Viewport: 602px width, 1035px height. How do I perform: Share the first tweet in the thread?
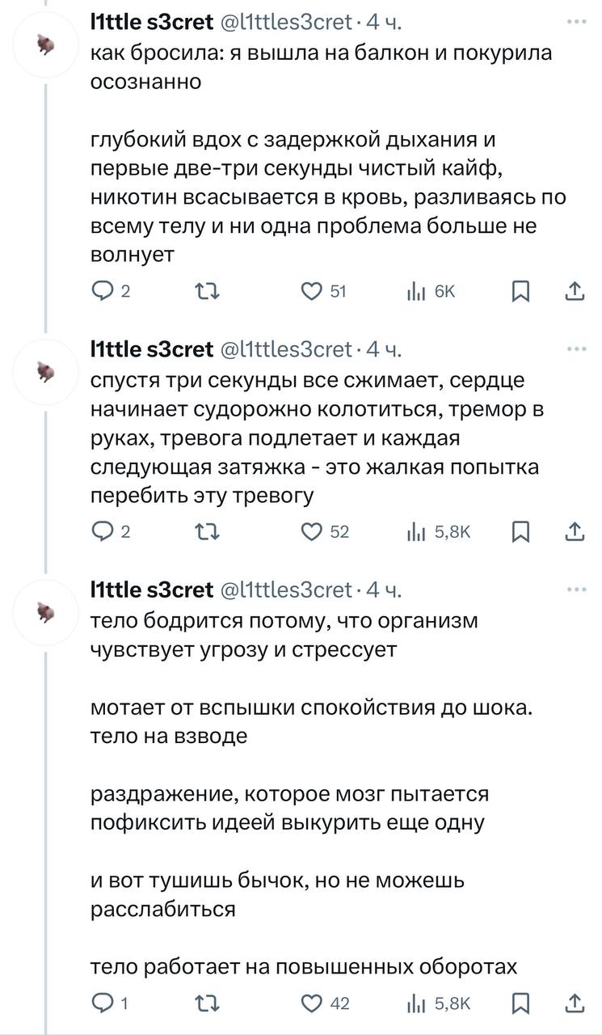pos(574,291)
